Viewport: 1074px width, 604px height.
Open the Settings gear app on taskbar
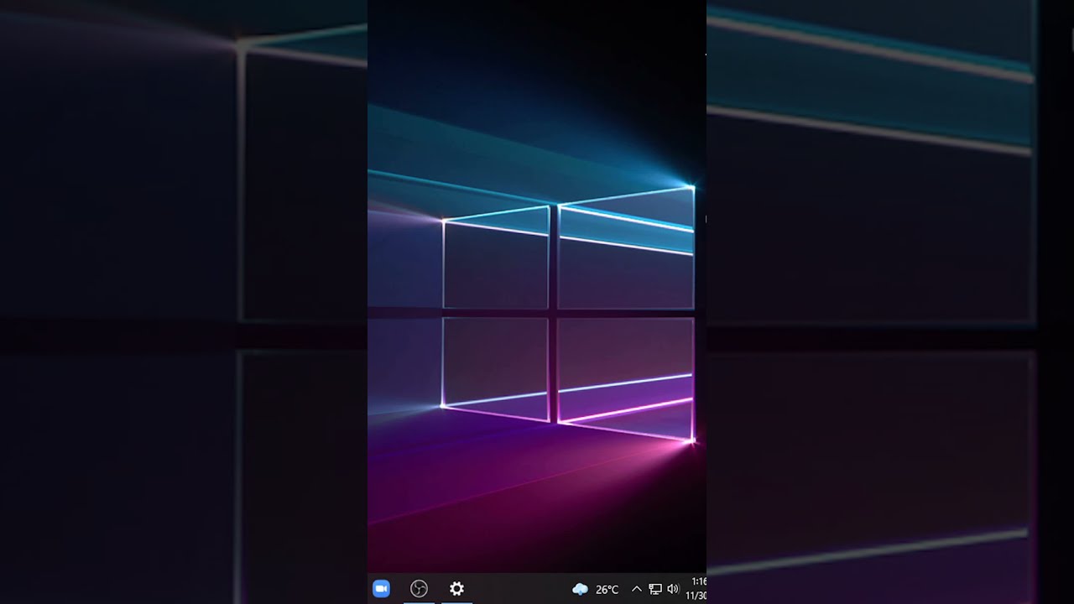click(x=456, y=589)
